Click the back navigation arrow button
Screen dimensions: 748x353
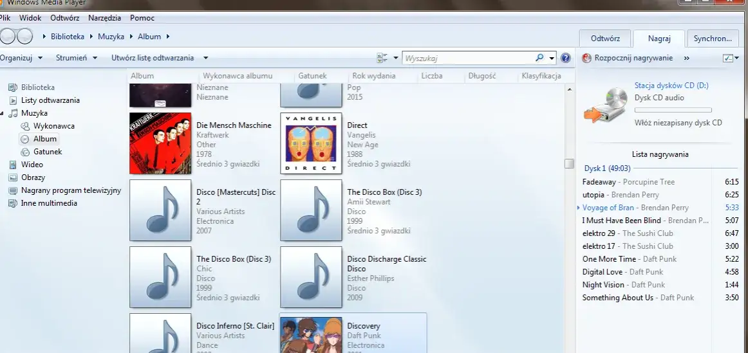pos(6,36)
